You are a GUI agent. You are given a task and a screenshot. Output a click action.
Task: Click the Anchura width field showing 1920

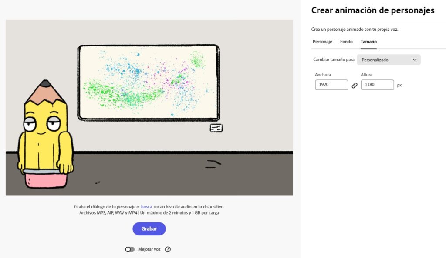(x=331, y=85)
